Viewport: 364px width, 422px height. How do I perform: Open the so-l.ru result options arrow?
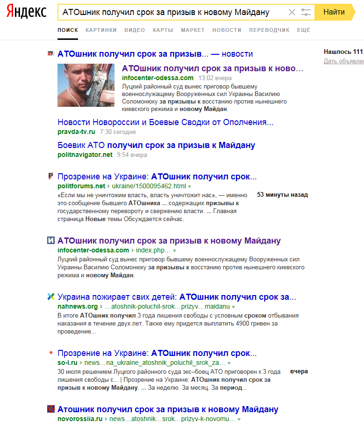[x=229, y=363]
